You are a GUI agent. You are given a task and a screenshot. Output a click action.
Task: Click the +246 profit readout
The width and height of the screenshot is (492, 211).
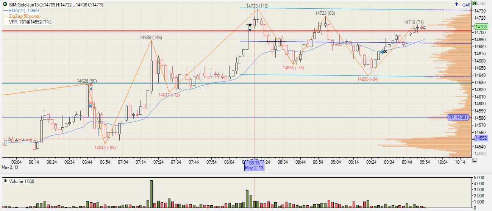coord(465,5)
